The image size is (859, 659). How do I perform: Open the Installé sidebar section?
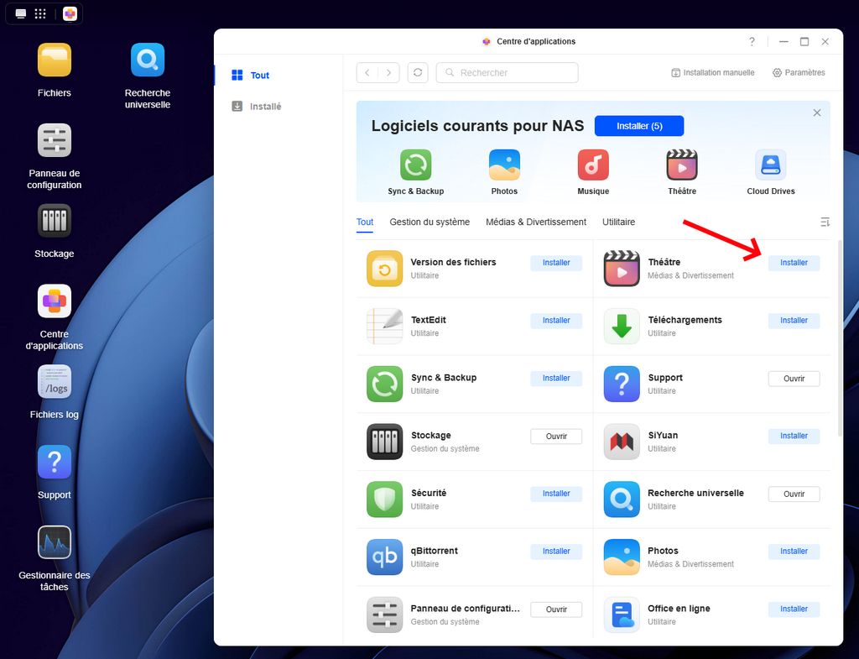[x=265, y=107]
